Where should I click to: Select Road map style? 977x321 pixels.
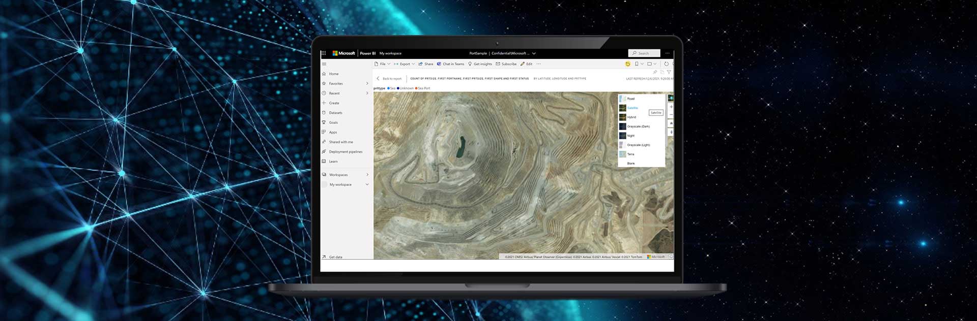[x=641, y=99]
